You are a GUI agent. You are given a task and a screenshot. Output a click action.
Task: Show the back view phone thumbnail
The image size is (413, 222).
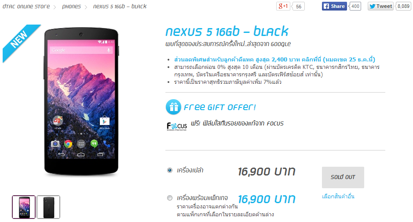pyautogui.click(x=48, y=207)
